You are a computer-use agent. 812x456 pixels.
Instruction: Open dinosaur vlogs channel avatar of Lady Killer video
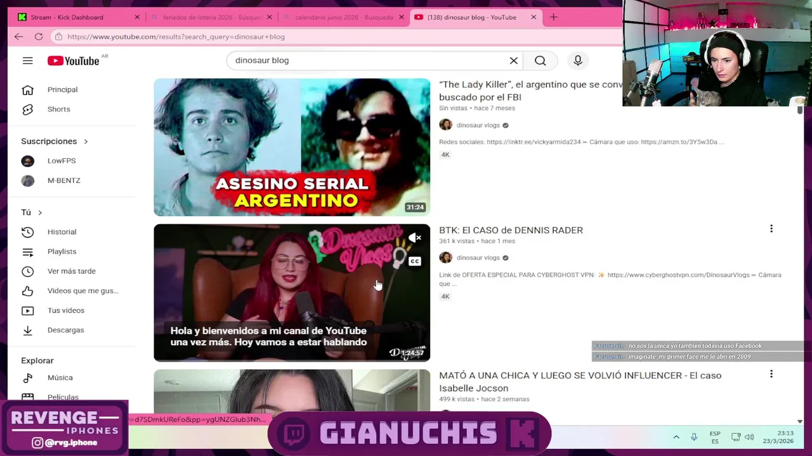pyautogui.click(x=445, y=125)
